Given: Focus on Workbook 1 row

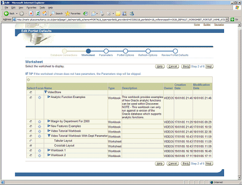Looking at the screenshot, I should click(39, 150).
